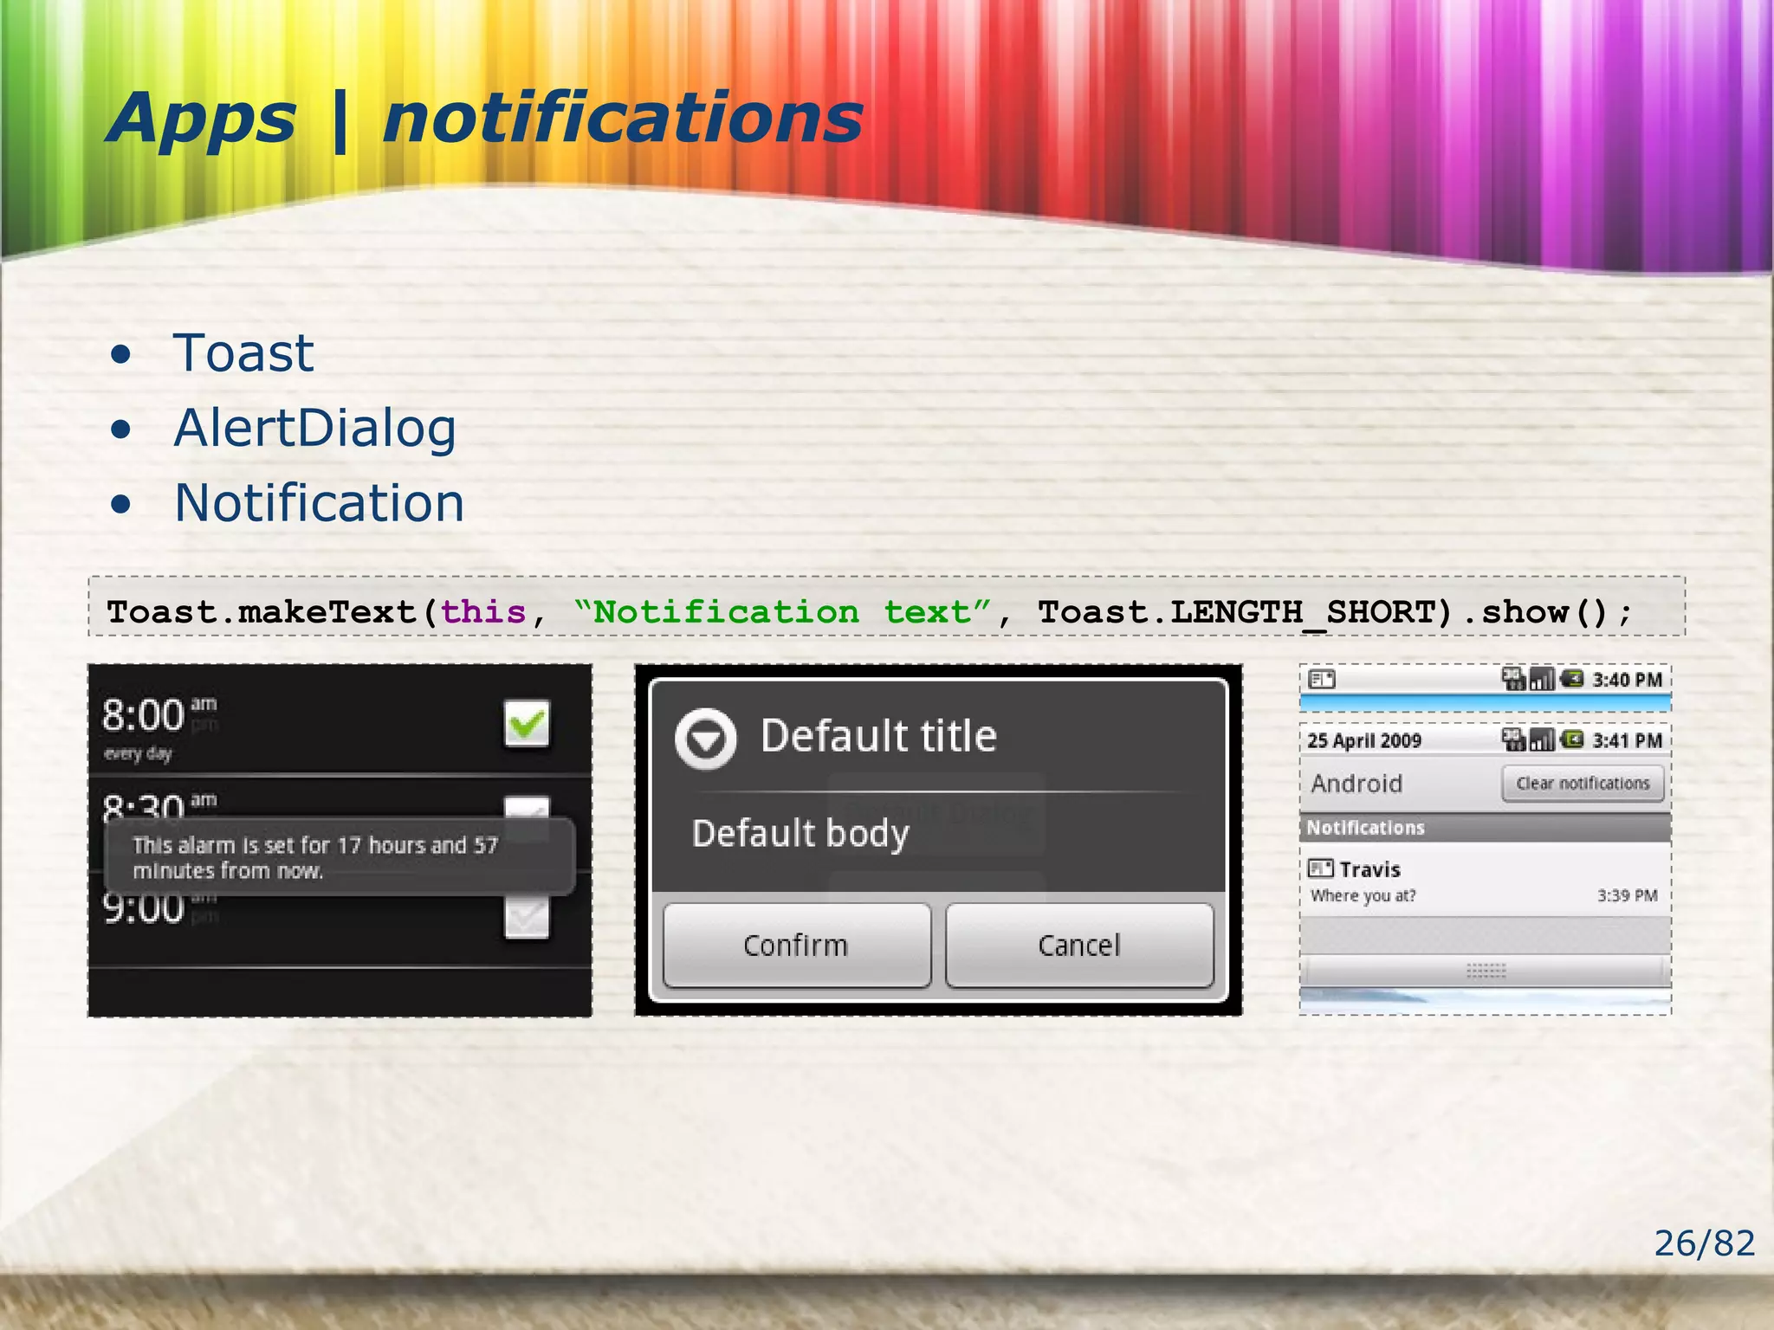Click the Apps | notifications slide title
The width and height of the screenshot is (1774, 1330).
(x=485, y=119)
